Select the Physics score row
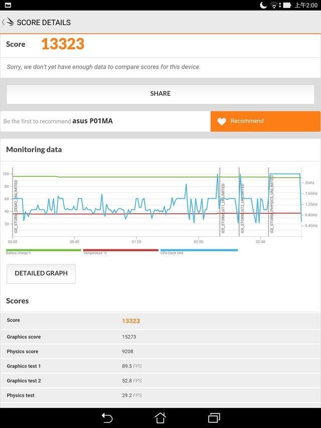Image resolution: width=321 pixels, height=428 pixels. click(160, 351)
